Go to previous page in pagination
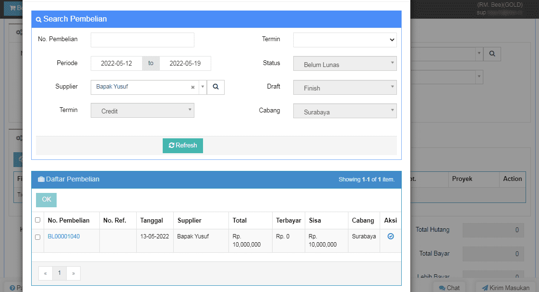Image resolution: width=539 pixels, height=292 pixels. point(46,273)
